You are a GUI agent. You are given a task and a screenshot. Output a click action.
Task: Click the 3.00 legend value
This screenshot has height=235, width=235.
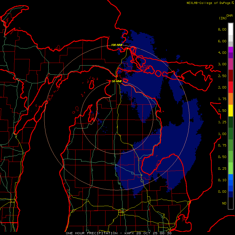pos(222,64)
